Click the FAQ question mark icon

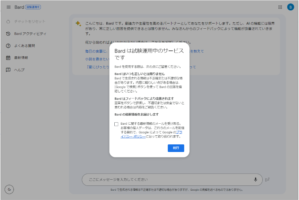tap(8, 46)
